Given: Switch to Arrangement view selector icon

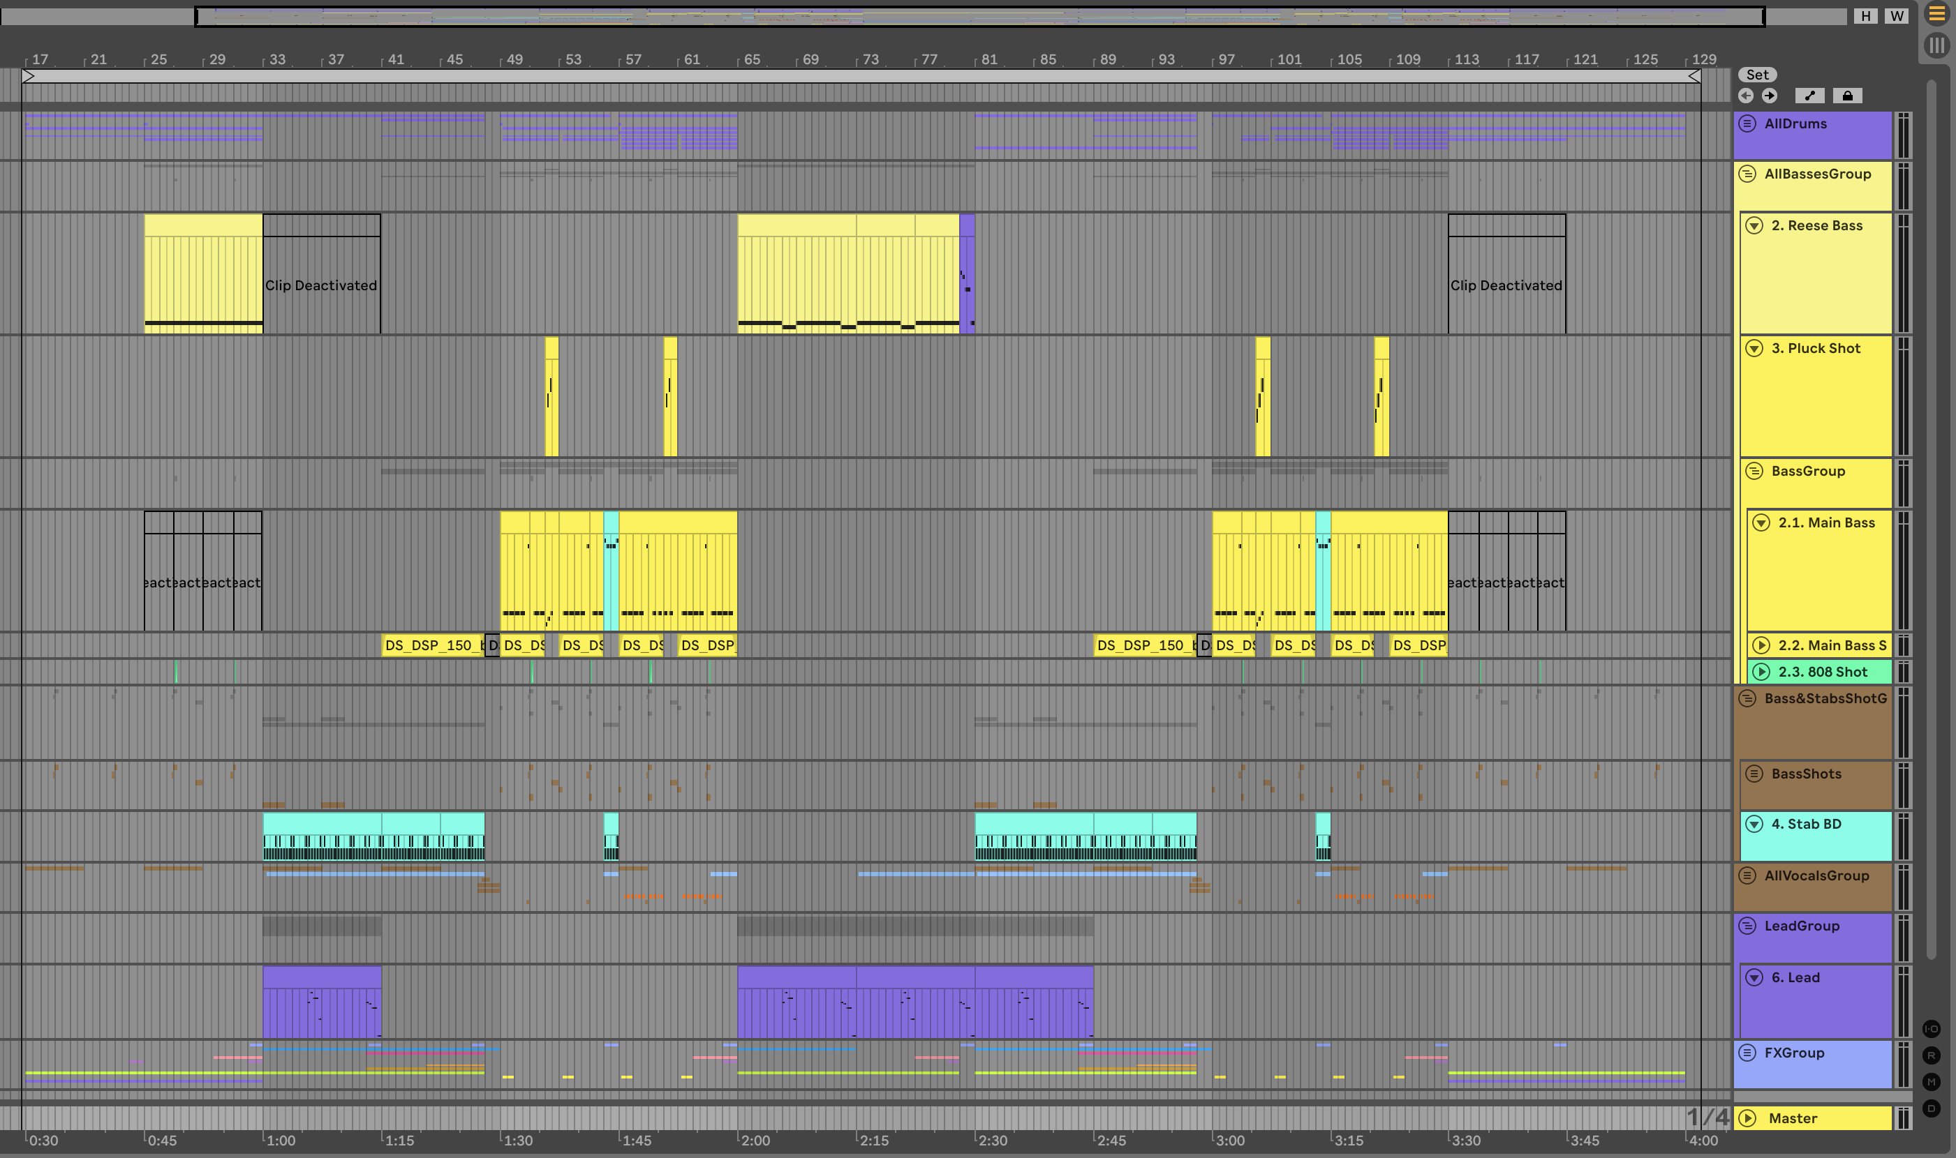Looking at the screenshot, I should pyautogui.click(x=1936, y=13).
